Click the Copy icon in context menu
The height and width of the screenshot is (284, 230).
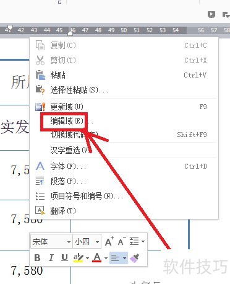pos(40,45)
